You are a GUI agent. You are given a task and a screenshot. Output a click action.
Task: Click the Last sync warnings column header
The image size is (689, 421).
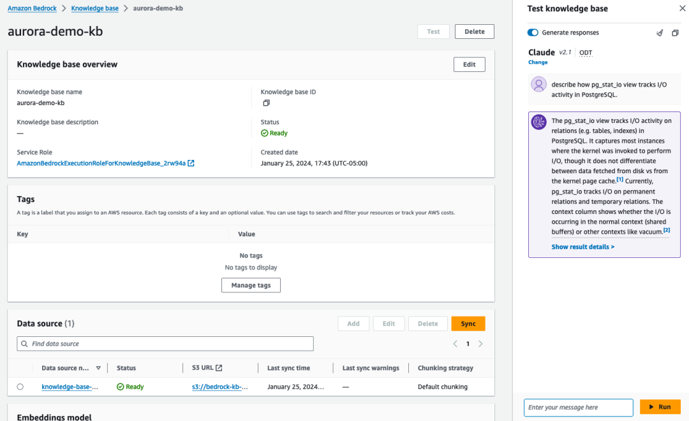tap(371, 368)
